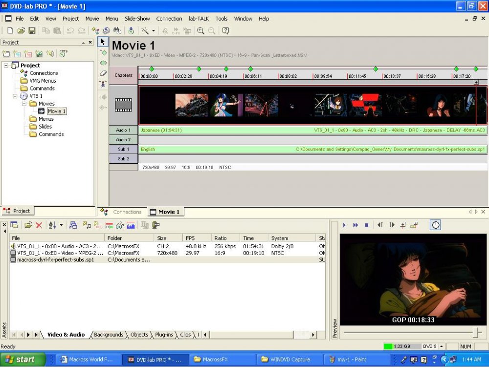Image resolution: width=489 pixels, height=368 pixels.
Task: Add chapter at current preview position
Action: [x=403, y=225]
